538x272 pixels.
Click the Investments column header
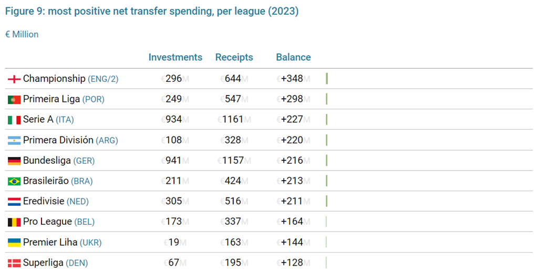175,58
